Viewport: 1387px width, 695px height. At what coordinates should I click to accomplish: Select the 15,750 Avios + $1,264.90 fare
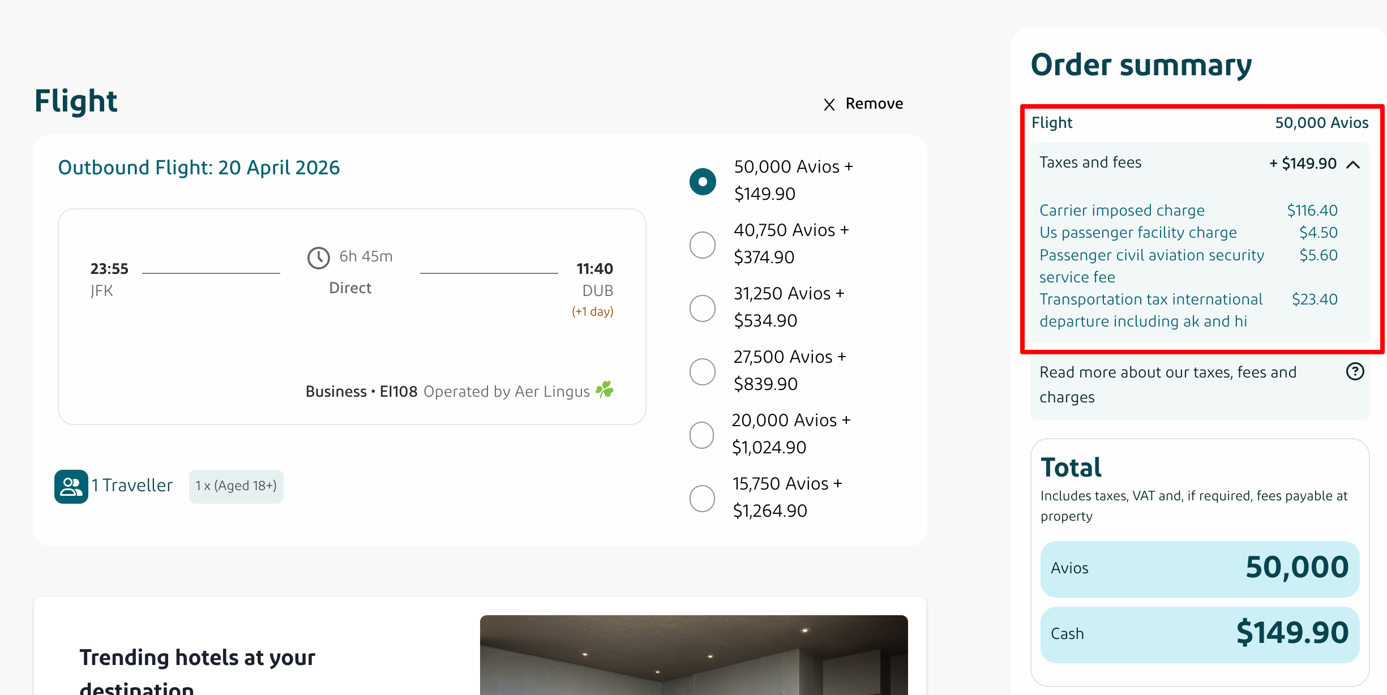point(702,498)
